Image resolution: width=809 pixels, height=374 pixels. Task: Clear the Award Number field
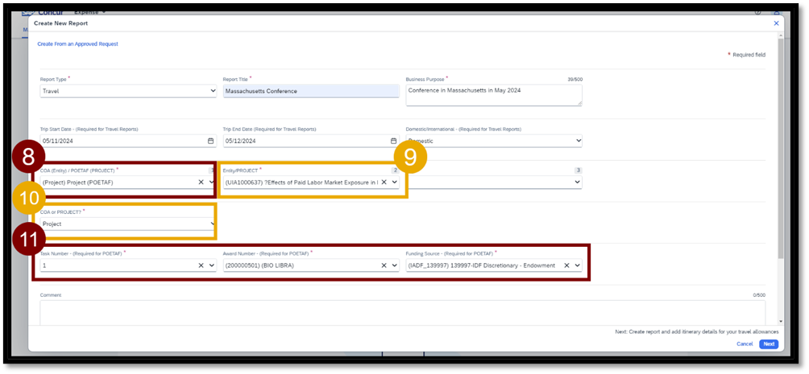pyautogui.click(x=384, y=265)
